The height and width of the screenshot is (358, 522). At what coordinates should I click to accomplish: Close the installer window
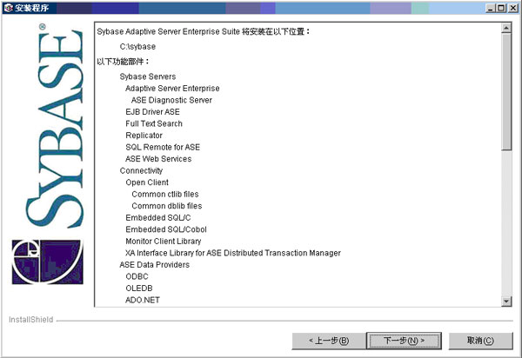[513, 8]
